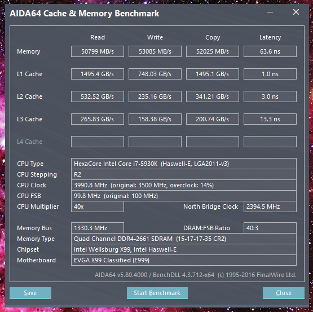The image size is (313, 312).
Task: Select the L1 Cache Read value
Action: pos(98,74)
